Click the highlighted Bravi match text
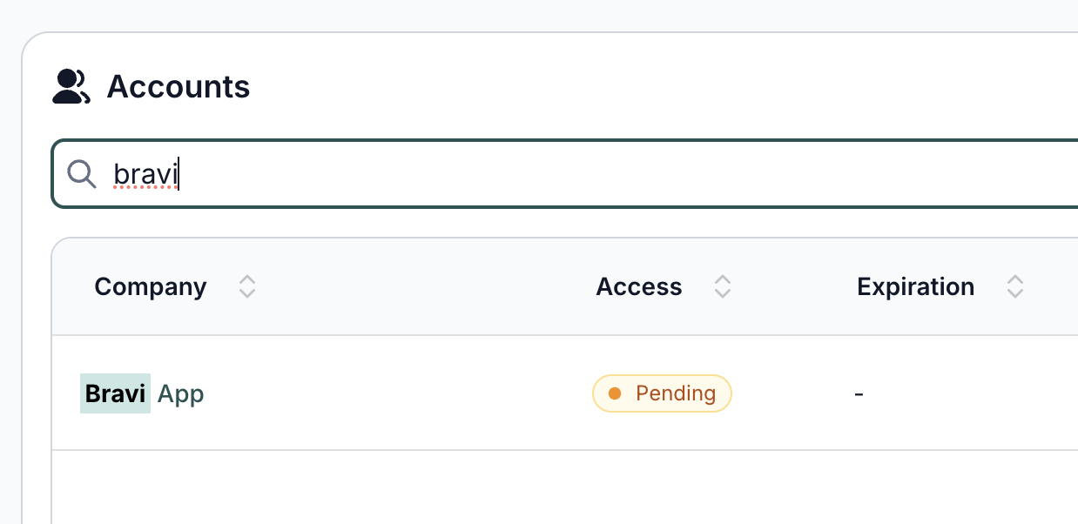The width and height of the screenshot is (1078, 524). click(115, 393)
